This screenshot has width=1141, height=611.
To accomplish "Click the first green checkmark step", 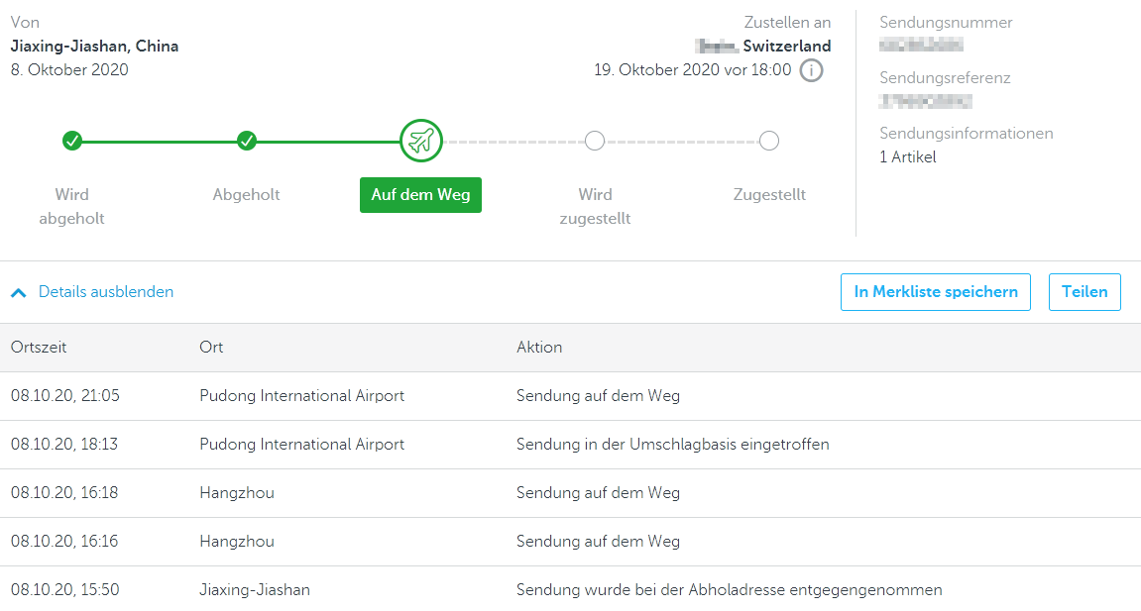I will point(72,141).
